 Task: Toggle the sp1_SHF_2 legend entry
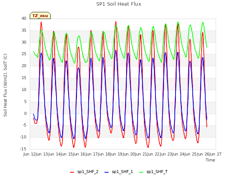coord(84,172)
